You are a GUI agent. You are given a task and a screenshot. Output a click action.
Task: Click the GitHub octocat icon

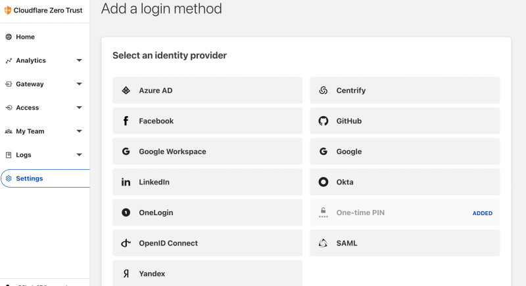323,121
